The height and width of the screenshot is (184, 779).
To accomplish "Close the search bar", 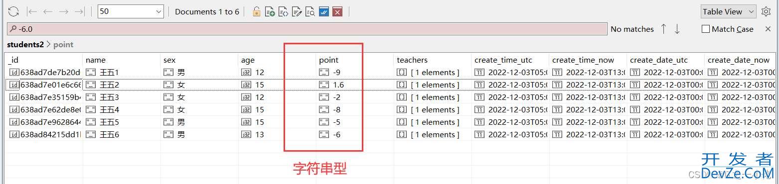I will (x=768, y=29).
